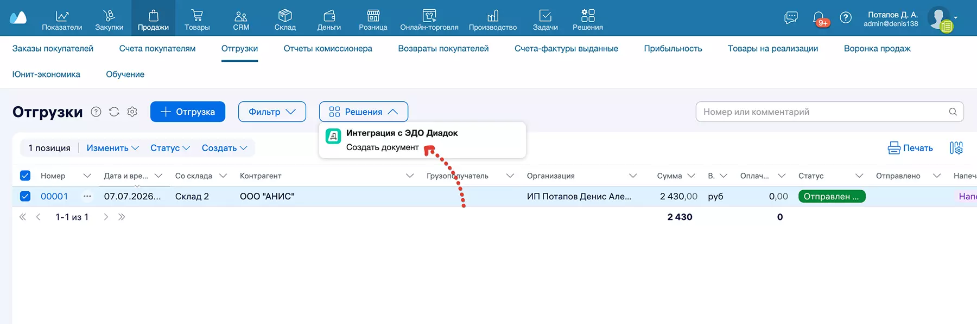Click the green Отправлен status badge
This screenshot has width=977, height=324.
coord(832,196)
